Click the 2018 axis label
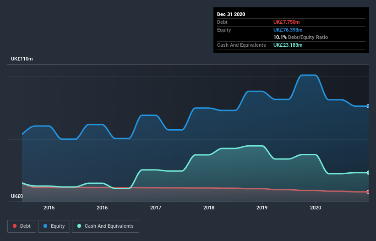376x241 pixels. pos(209,208)
